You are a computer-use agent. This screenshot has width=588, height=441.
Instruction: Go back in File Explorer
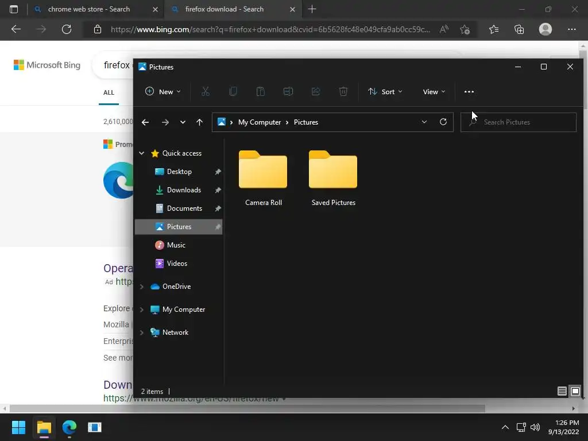[x=145, y=122]
